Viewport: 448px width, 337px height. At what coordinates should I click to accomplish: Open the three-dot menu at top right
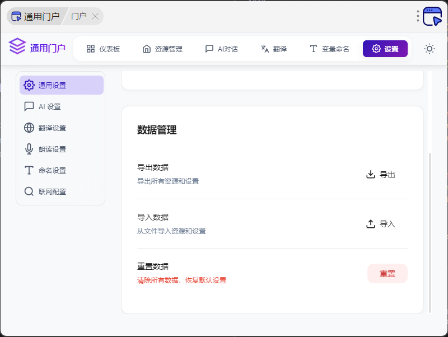pos(418,16)
